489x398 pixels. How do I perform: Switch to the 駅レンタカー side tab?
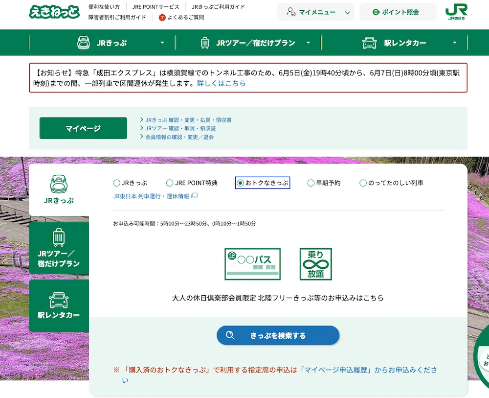click(x=59, y=305)
